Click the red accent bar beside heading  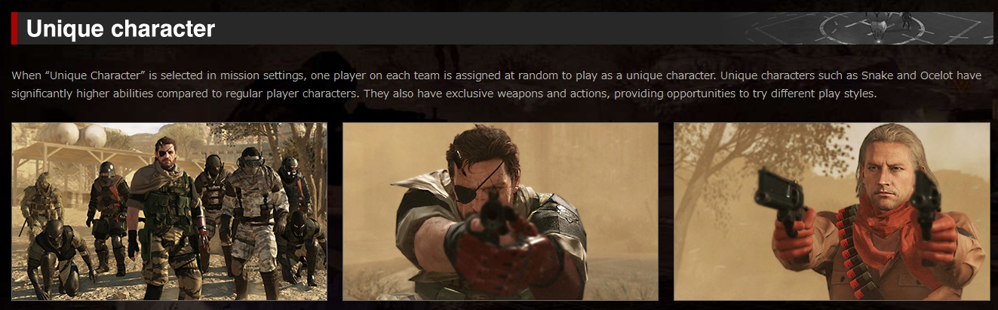(x=14, y=29)
